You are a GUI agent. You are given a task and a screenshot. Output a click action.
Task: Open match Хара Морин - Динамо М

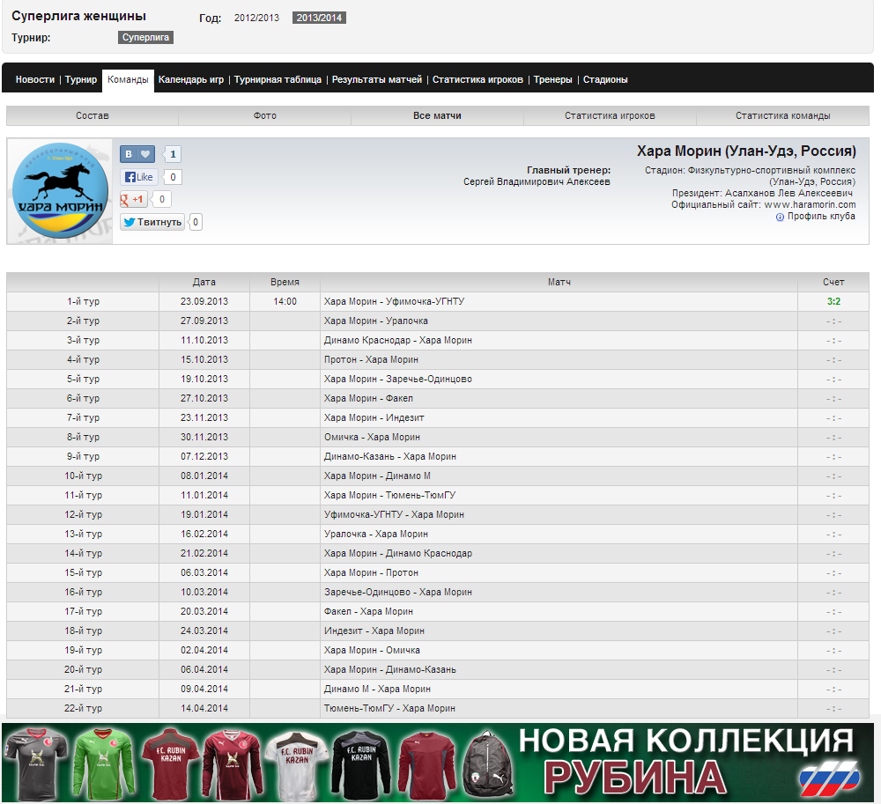click(x=377, y=476)
